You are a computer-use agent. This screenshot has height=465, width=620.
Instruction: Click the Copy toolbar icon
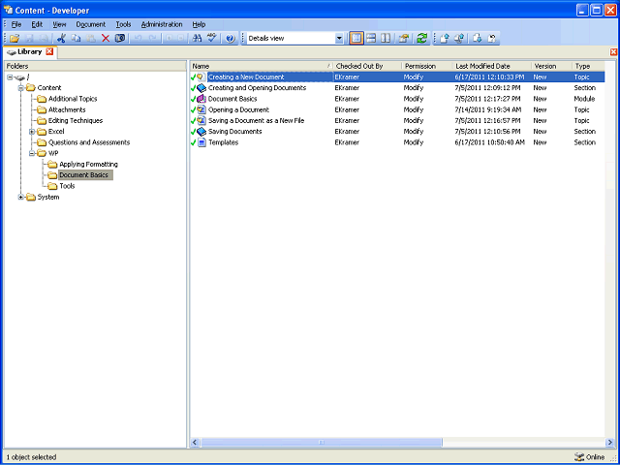(x=76, y=39)
